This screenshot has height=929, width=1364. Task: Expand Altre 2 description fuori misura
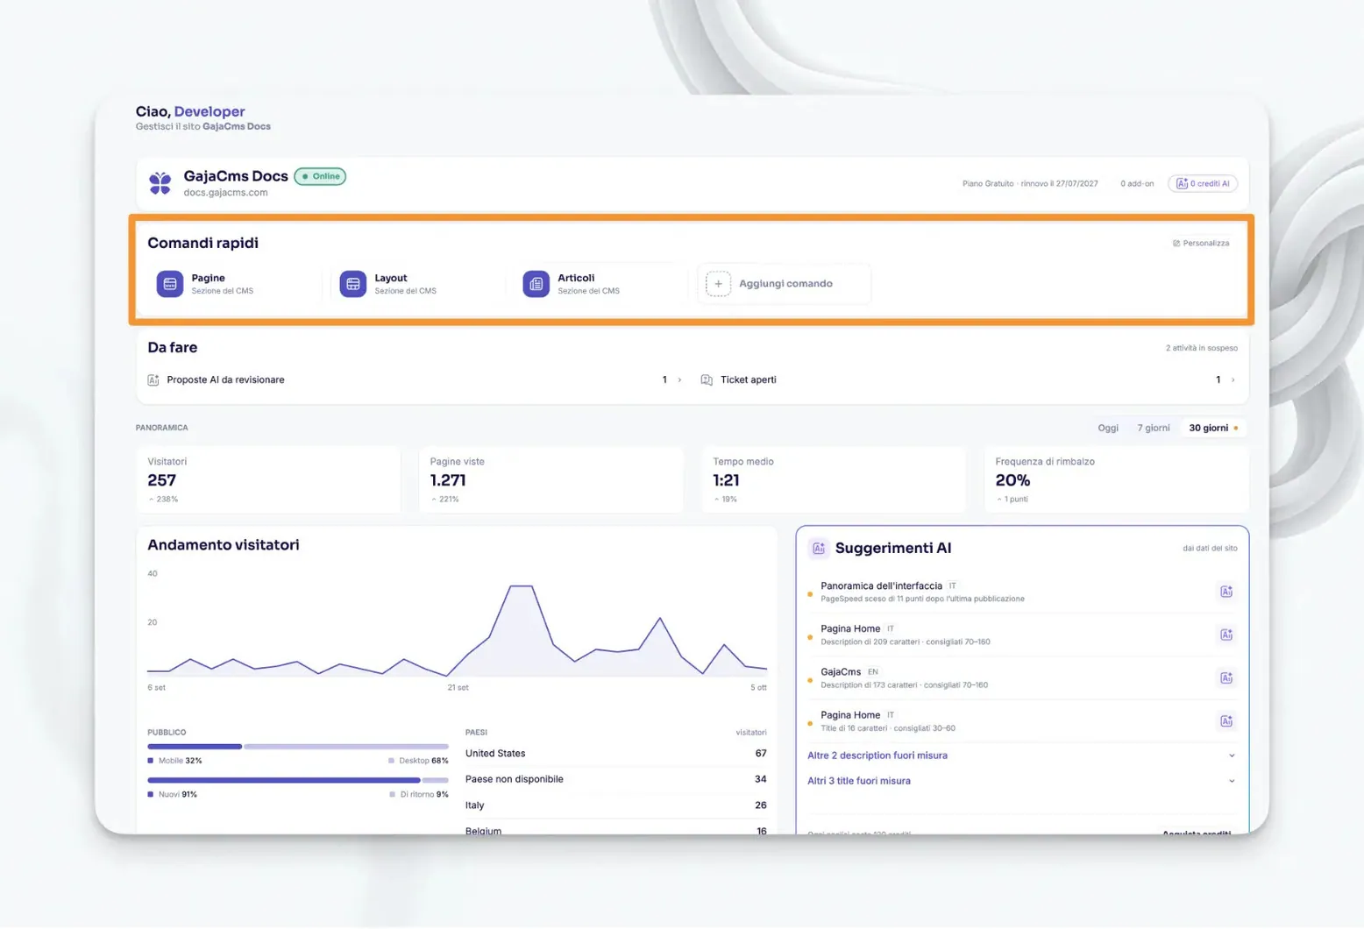coord(1021,755)
